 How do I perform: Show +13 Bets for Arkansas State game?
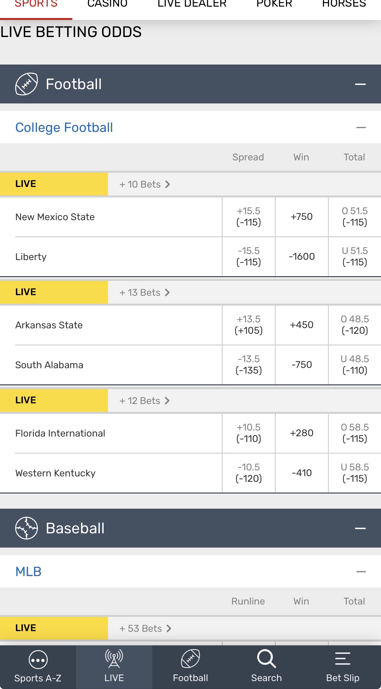(x=145, y=293)
